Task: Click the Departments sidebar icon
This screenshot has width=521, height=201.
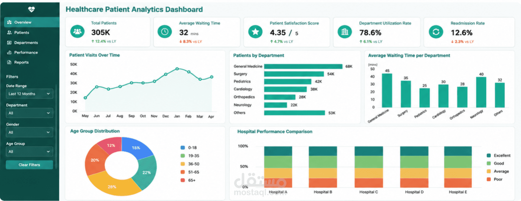Action: click(10, 43)
